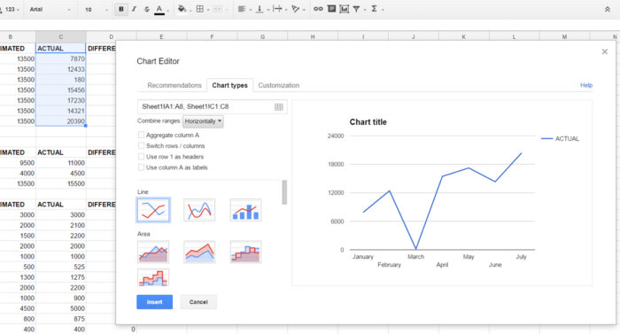Enable Aggregate column A checkbox
Image resolution: width=620 pixels, height=334 pixels.
(x=141, y=135)
